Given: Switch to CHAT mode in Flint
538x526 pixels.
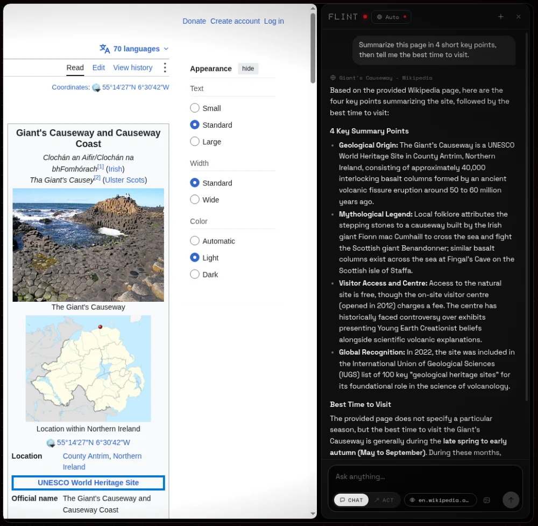Looking at the screenshot, I should pyautogui.click(x=351, y=500).
